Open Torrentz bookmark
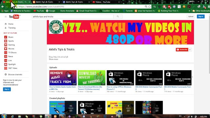Screen dimensions: 210x118 coord(128,11)
